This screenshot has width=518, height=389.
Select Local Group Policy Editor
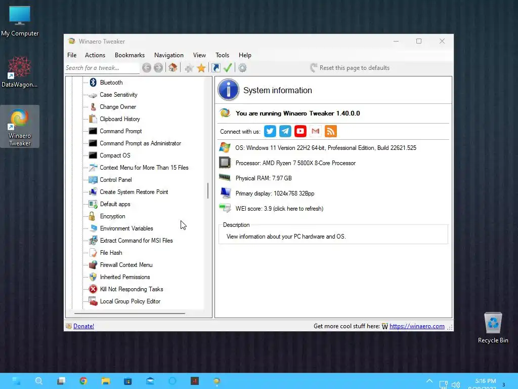[x=130, y=301]
